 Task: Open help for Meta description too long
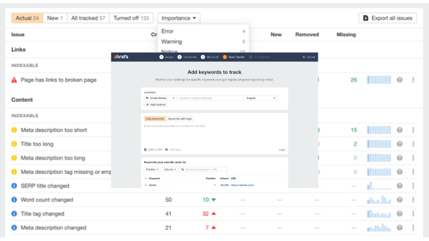pos(400,158)
